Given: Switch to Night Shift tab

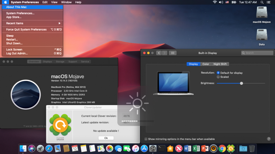Looking at the screenshot, I should pyautogui.click(x=220, y=64).
